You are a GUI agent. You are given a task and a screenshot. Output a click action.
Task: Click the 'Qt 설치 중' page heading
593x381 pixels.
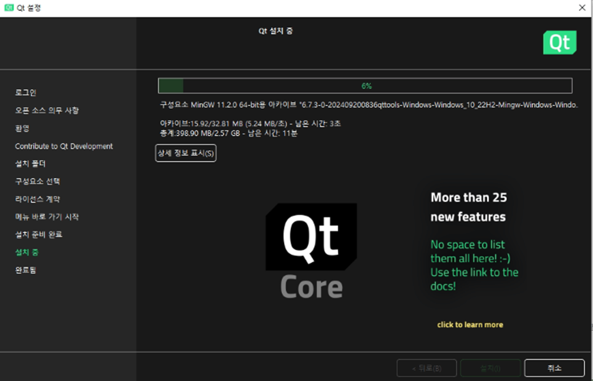[x=276, y=31]
